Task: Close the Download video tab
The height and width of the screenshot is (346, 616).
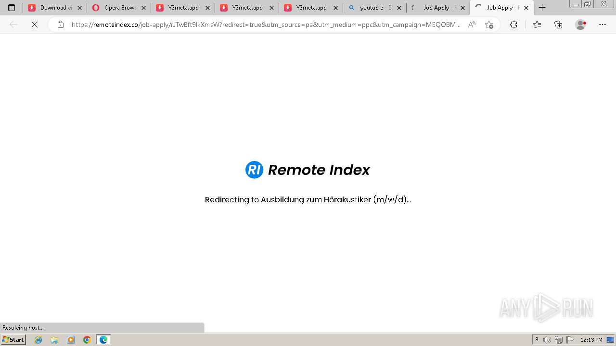Action: pyautogui.click(x=79, y=8)
